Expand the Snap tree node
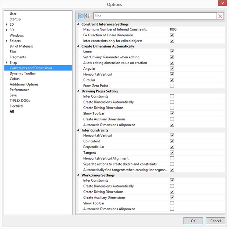This screenshot has width=229, height=229. coord(7,62)
